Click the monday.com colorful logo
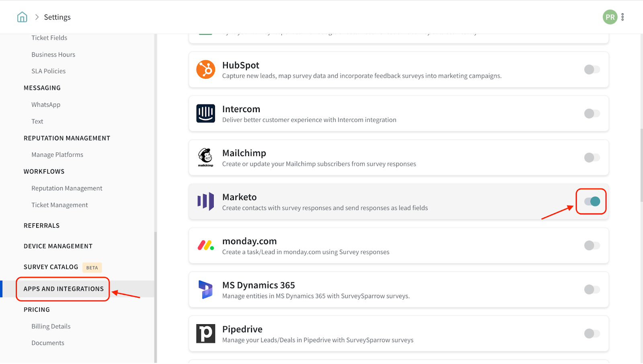Screen dimensions: 643x364 click(205, 245)
